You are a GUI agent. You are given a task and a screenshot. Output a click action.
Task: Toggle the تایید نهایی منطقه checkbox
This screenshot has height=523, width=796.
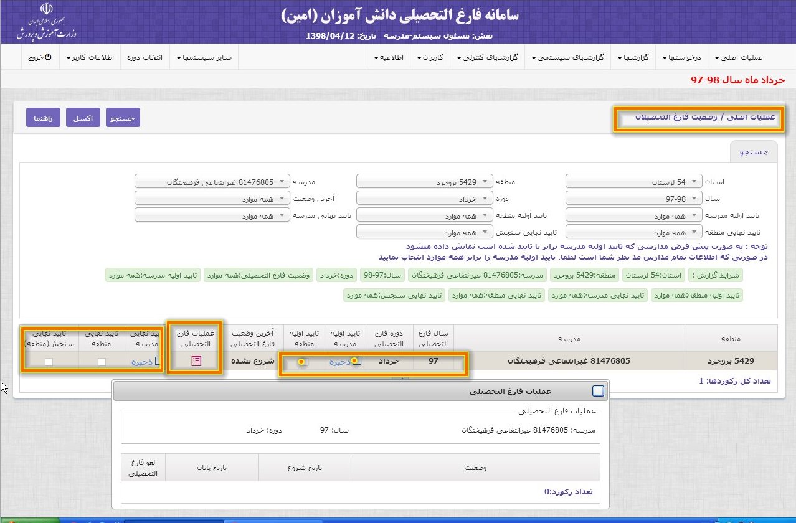tap(102, 362)
